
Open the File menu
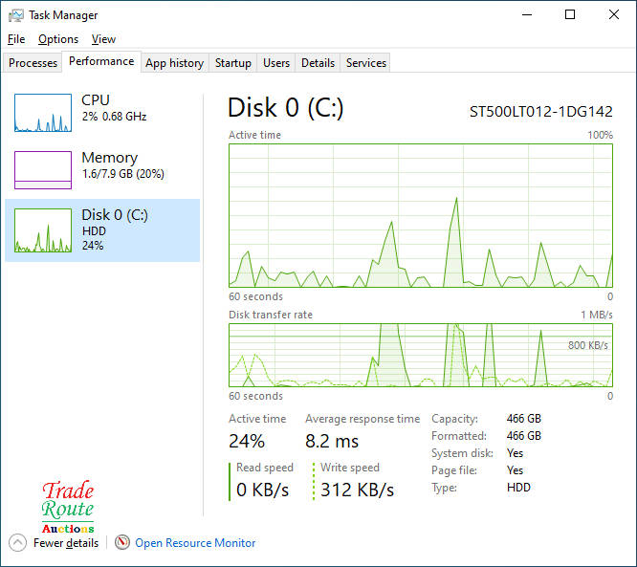point(16,39)
